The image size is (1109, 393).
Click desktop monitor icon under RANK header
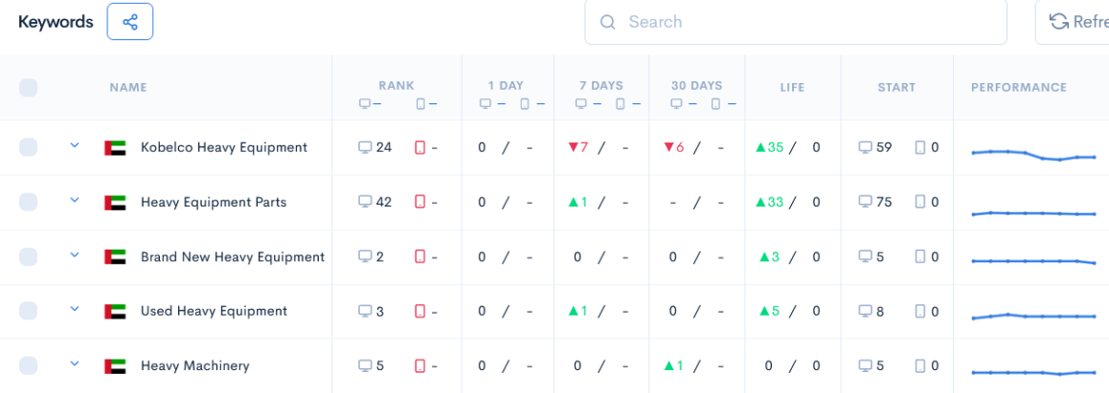[365, 103]
